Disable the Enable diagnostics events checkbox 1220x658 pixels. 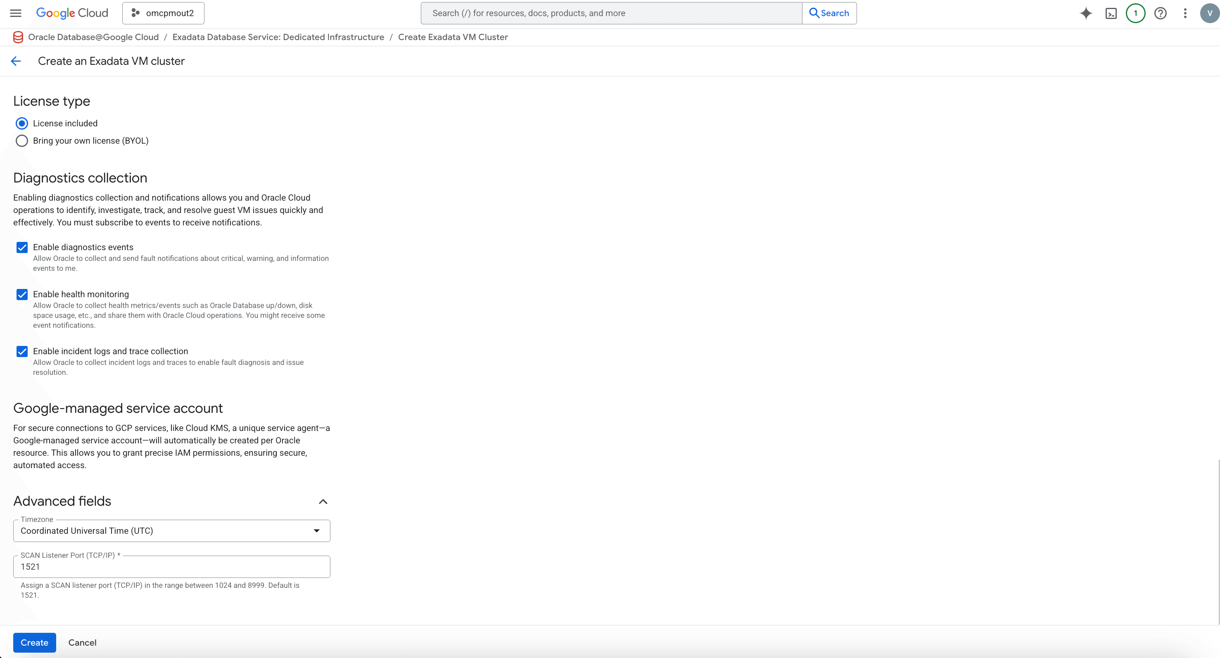tap(22, 247)
